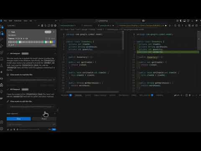Click the angle-brackets code icon in activity bar
Image resolution: width=201 pixels, height=151 pixels.
(2, 78)
